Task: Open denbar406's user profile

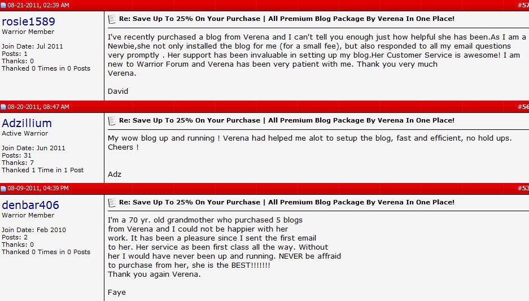Action: [30, 205]
